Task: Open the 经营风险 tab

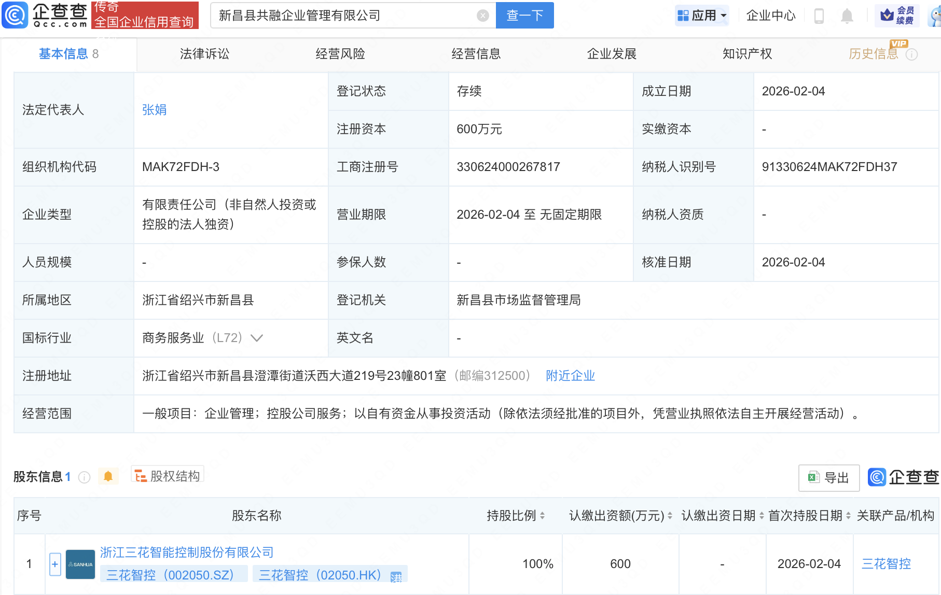Action: [x=340, y=53]
